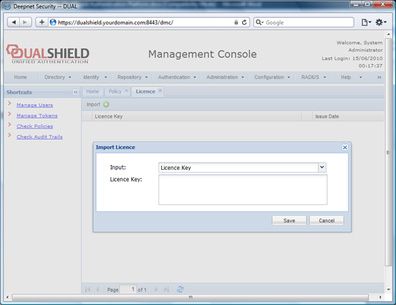Close the Import Licence dialog
Image resolution: width=396 pixels, height=305 pixels.
[345, 148]
